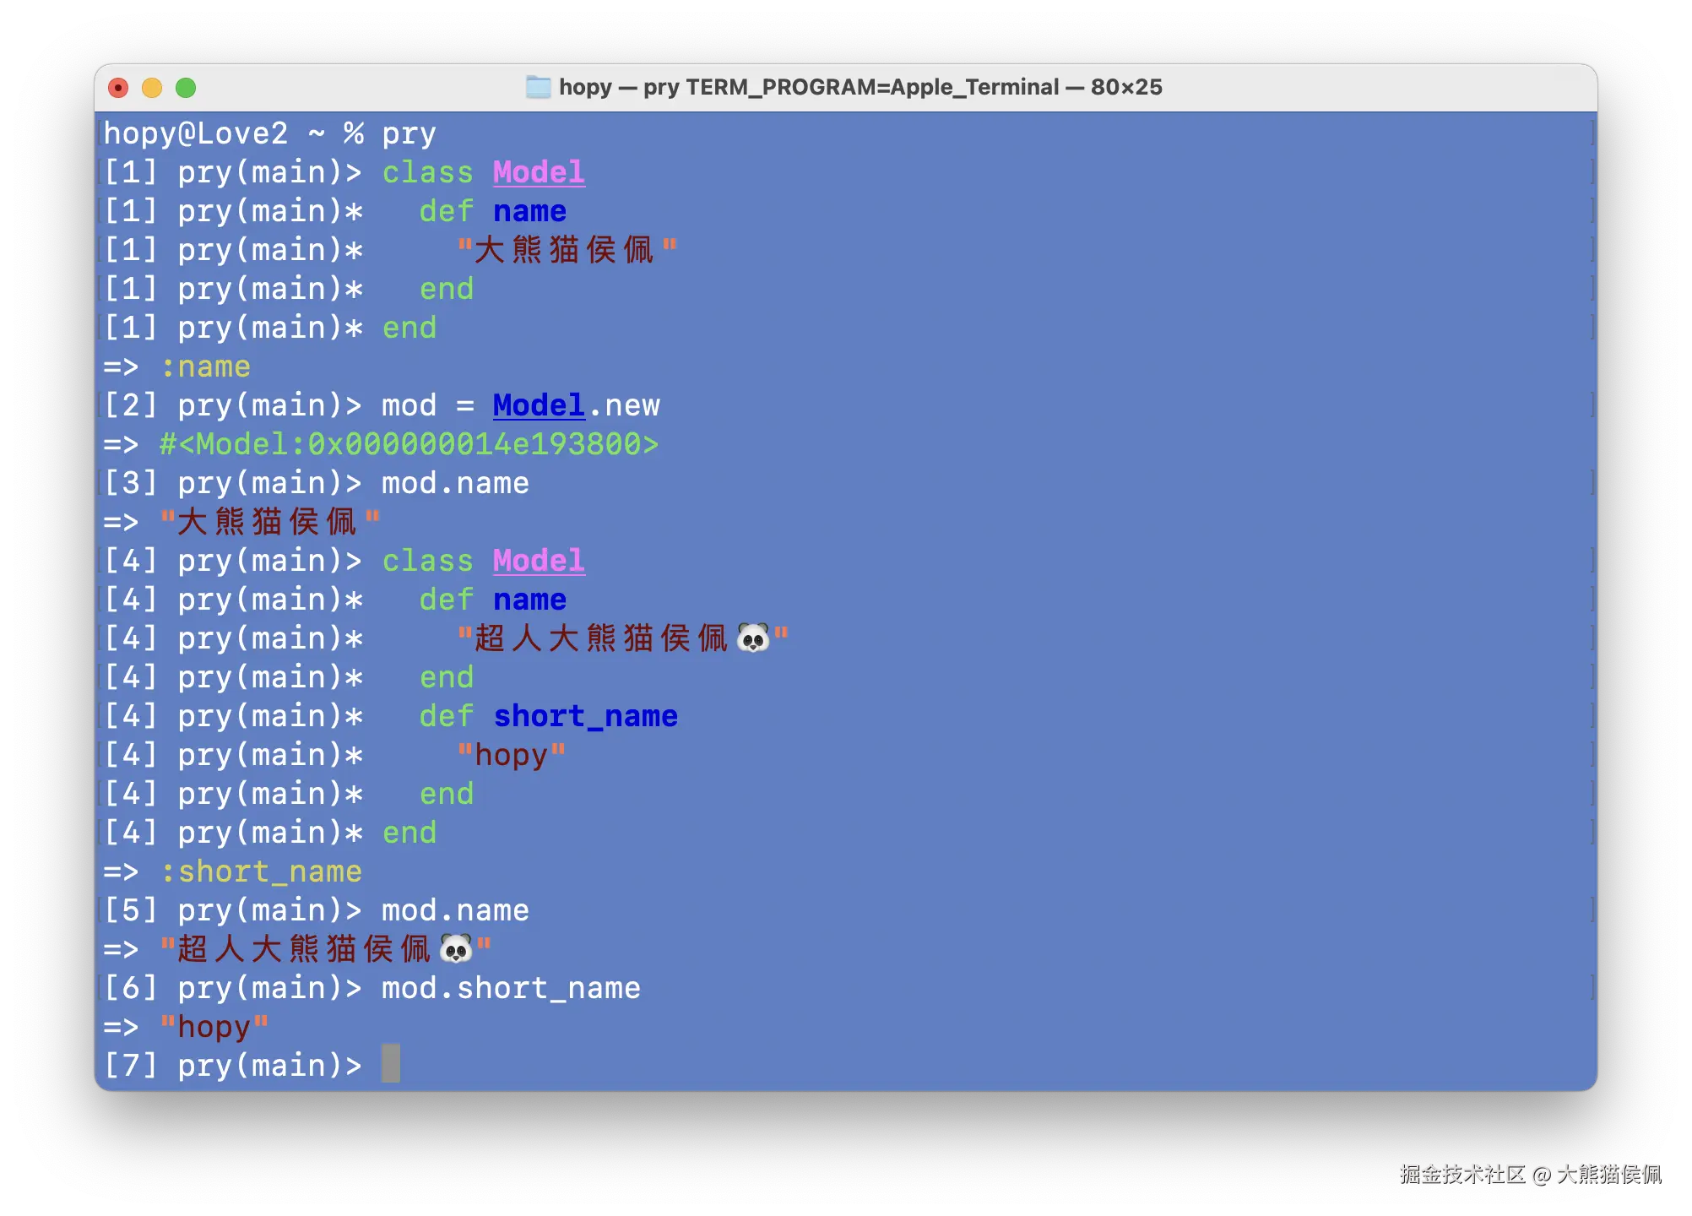Screen dimensions: 1692x1216
Task: Click the window title 'hopy — pry TERM_PROGRAM=Apple_Terminal'
Action: pos(809,87)
